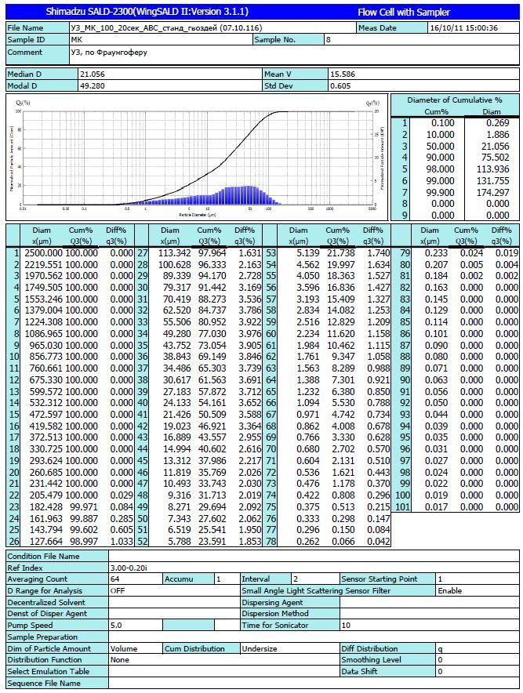Image resolution: width=523 pixels, height=693 pixels.
Task: Select the Meas Date value 16/10/11 15:00:36
Action: pos(463,28)
